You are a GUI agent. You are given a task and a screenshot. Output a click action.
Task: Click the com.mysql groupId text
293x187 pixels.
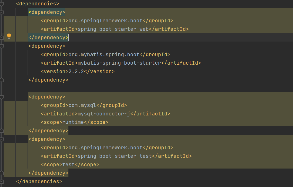pyautogui.click(x=82, y=105)
